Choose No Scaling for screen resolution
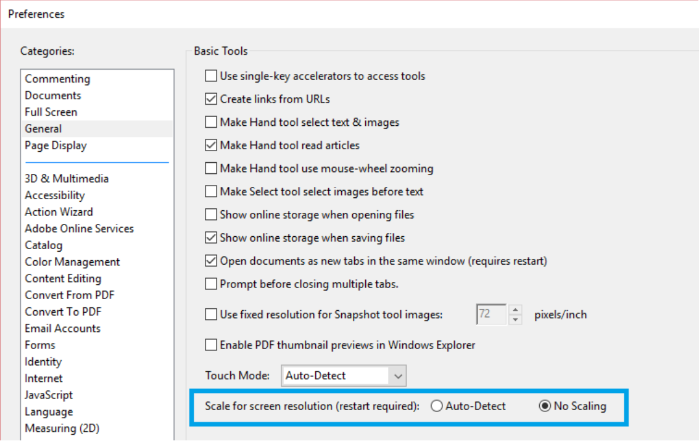Image resolution: width=699 pixels, height=441 pixels. (545, 406)
